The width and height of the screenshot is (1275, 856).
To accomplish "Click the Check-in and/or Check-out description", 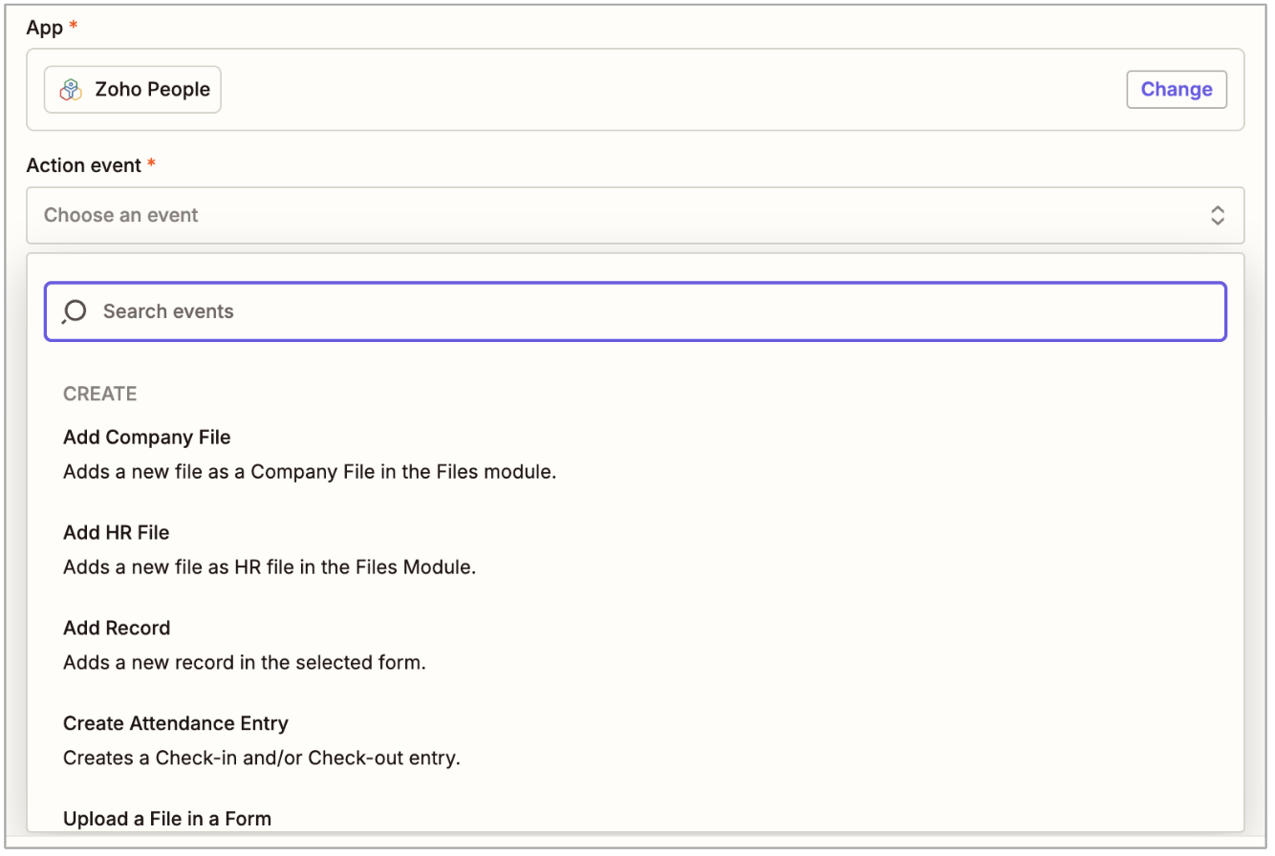I will 262,758.
